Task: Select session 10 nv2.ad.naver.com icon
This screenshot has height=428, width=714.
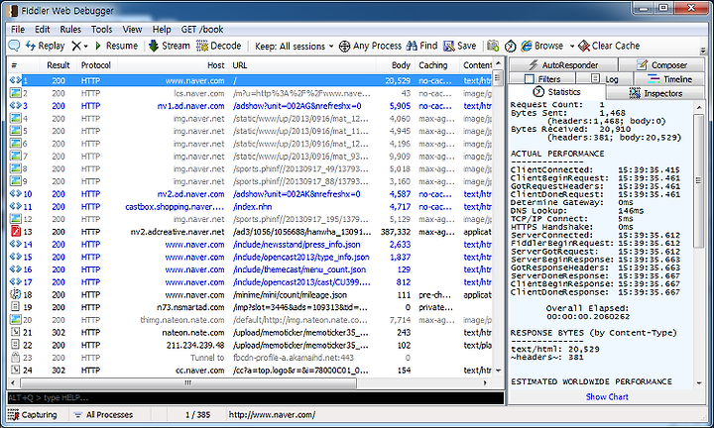Action: (x=16, y=194)
